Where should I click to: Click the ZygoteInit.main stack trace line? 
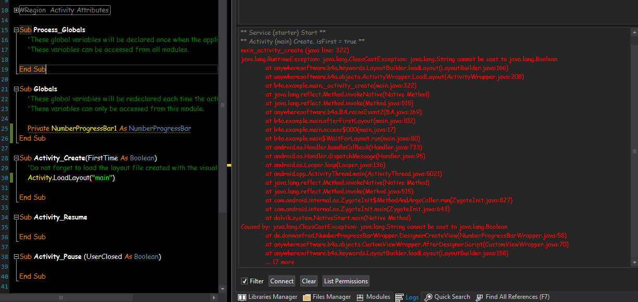point(357,209)
